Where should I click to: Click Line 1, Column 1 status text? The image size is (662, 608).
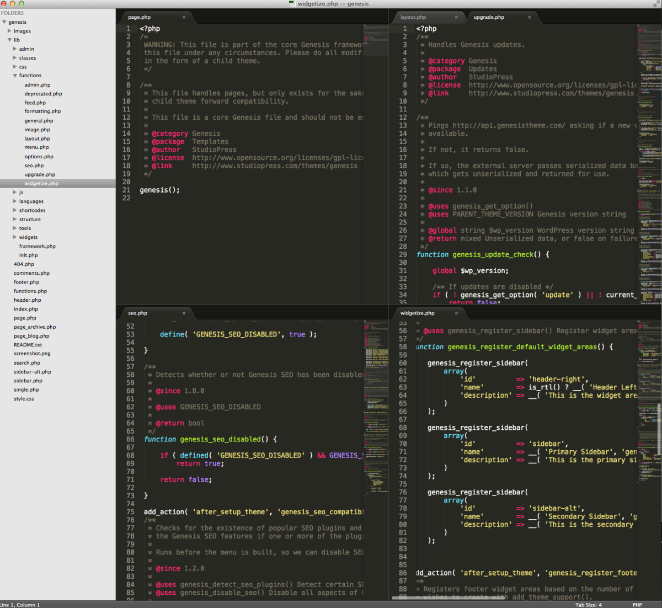pyautogui.click(x=20, y=605)
